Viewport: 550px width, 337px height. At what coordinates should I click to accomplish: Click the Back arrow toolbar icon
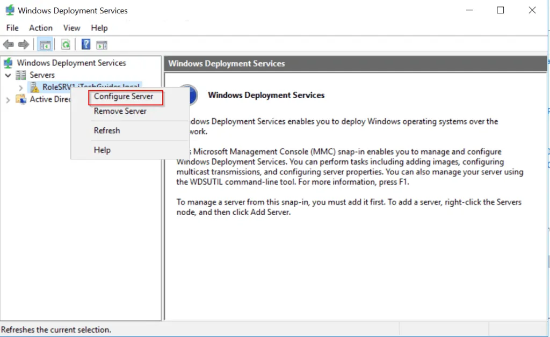(9, 45)
